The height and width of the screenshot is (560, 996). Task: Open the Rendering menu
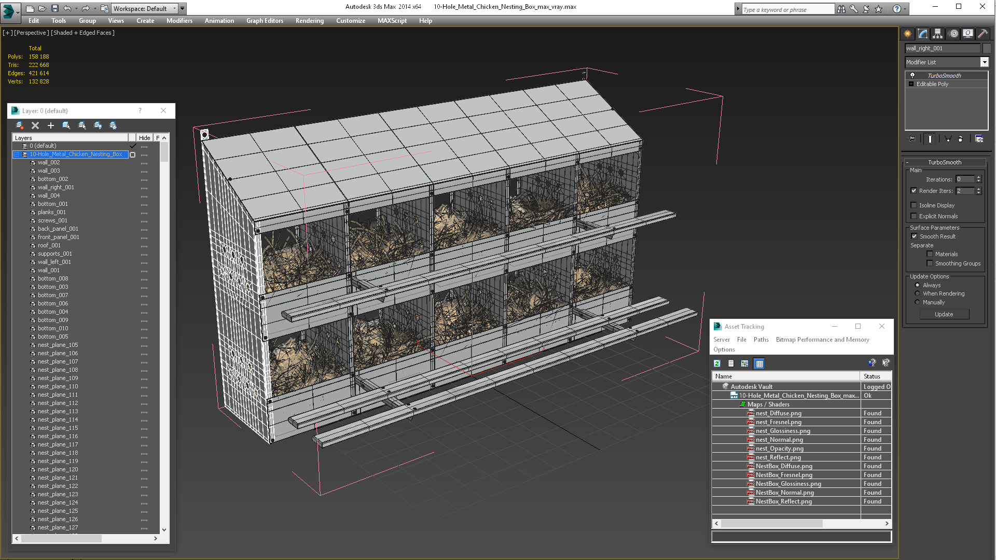click(x=309, y=21)
